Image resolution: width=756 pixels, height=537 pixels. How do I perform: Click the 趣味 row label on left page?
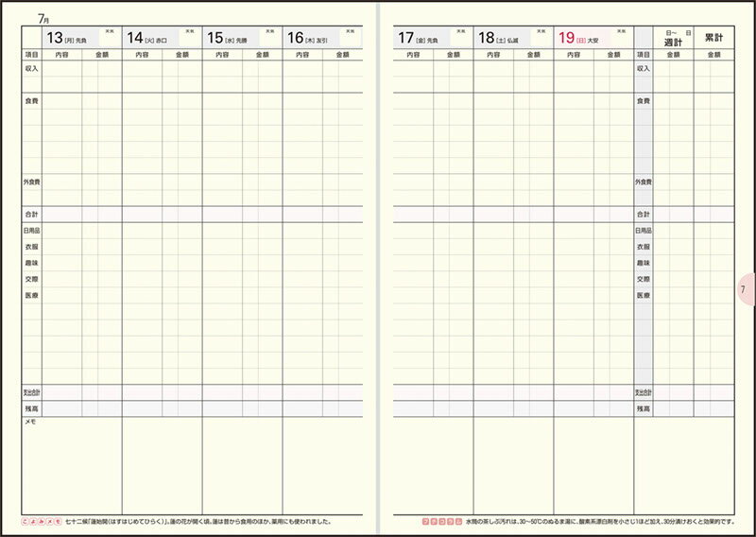(32, 263)
